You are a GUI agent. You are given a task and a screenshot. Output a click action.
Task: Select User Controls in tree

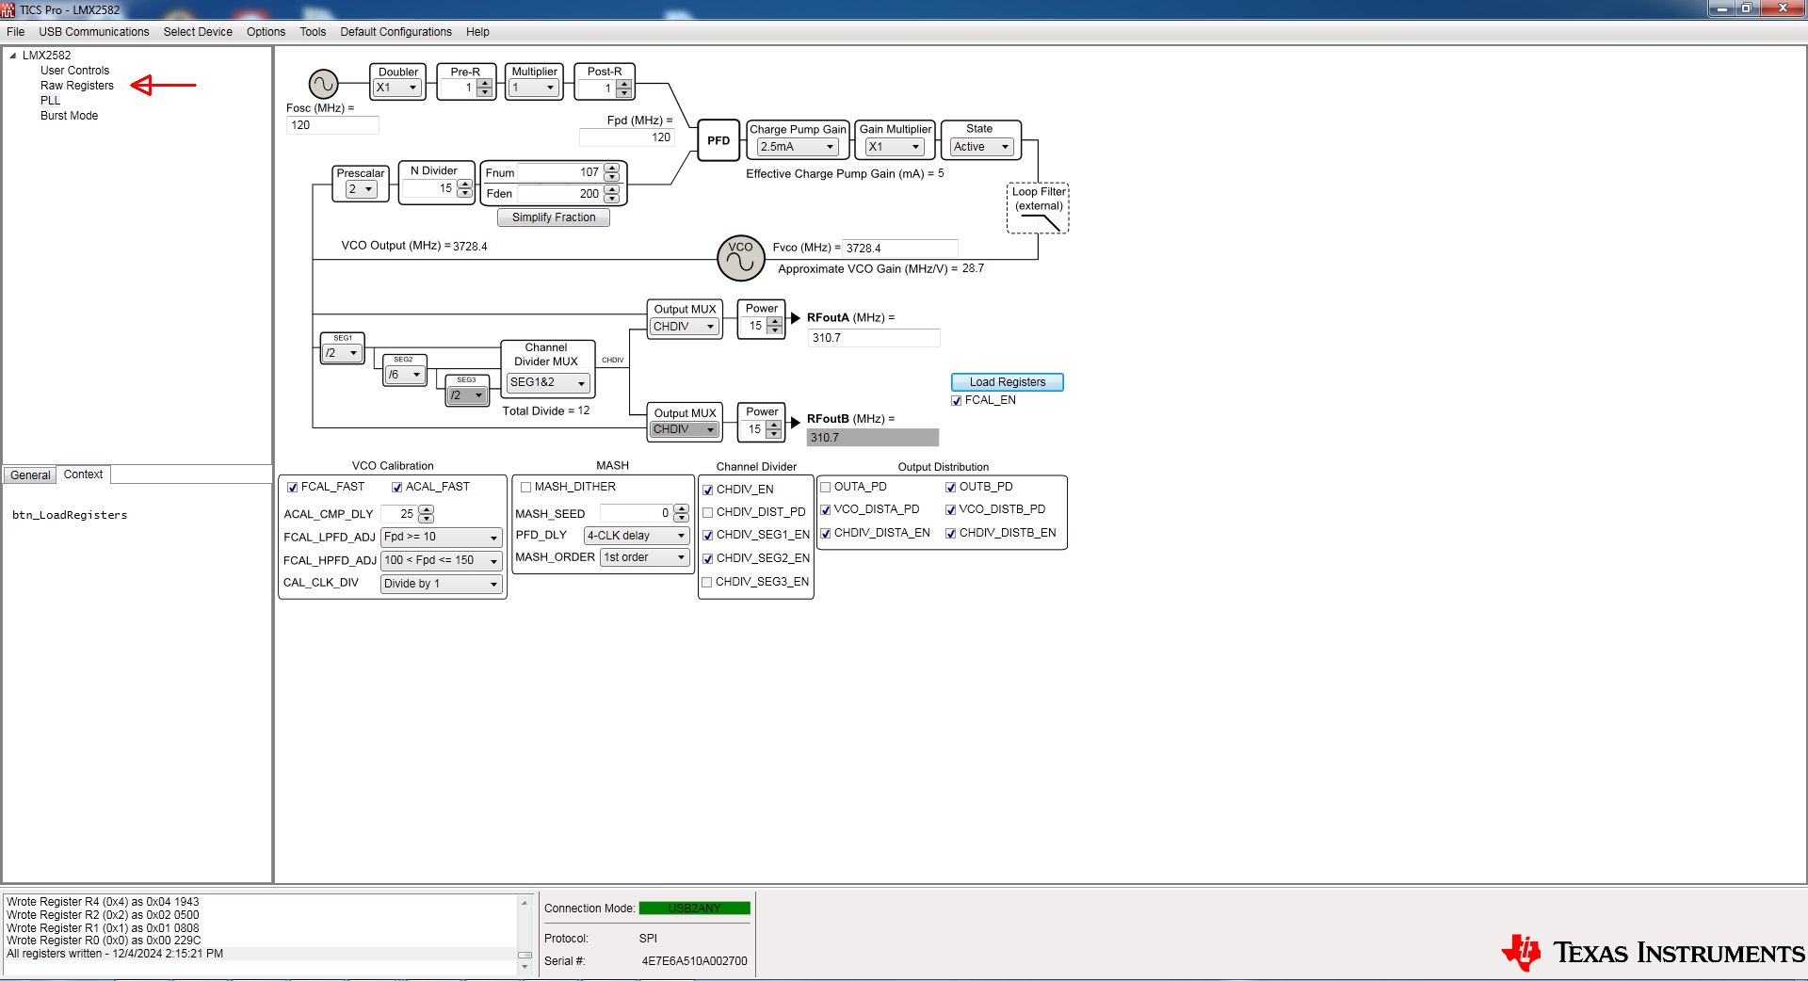pyautogui.click(x=75, y=71)
